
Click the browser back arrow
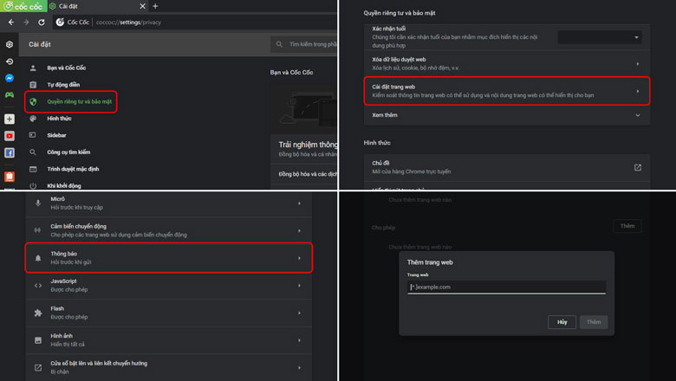pyautogui.click(x=10, y=22)
